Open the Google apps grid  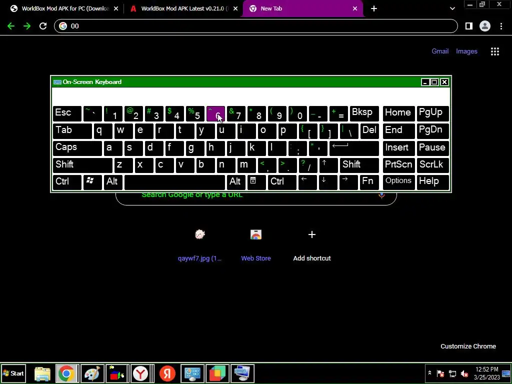click(494, 51)
